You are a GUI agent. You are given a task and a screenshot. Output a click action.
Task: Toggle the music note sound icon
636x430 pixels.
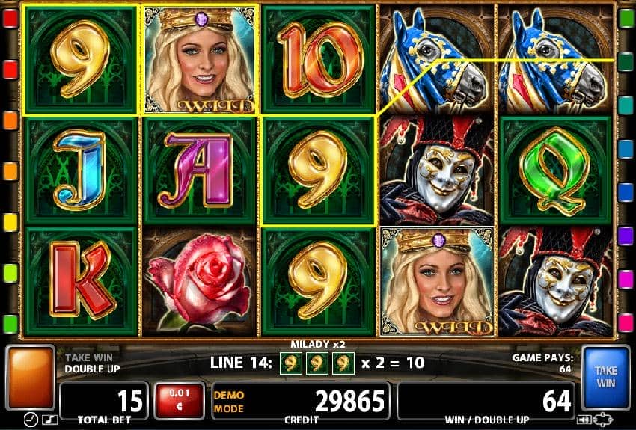point(49,420)
